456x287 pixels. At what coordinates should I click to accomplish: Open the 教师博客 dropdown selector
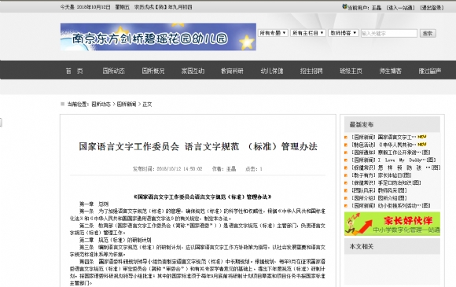click(343, 33)
